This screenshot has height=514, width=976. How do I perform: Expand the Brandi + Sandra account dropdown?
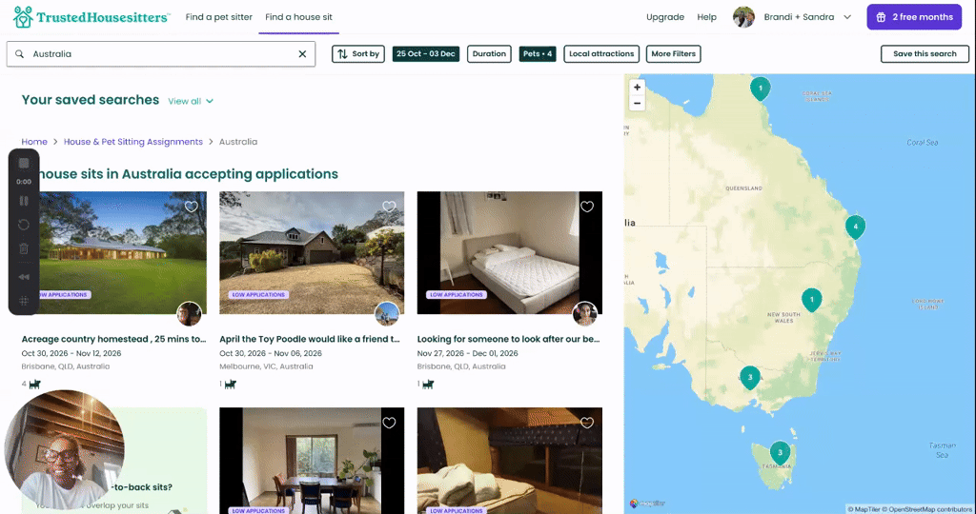847,17
